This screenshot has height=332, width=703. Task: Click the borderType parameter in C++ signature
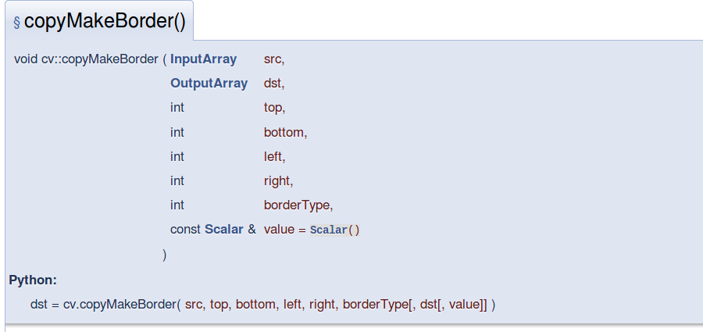click(x=298, y=205)
